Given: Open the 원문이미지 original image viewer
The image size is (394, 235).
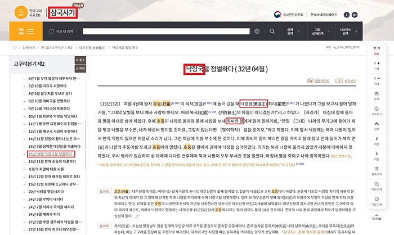Looking at the screenshot, I should coord(319,81).
